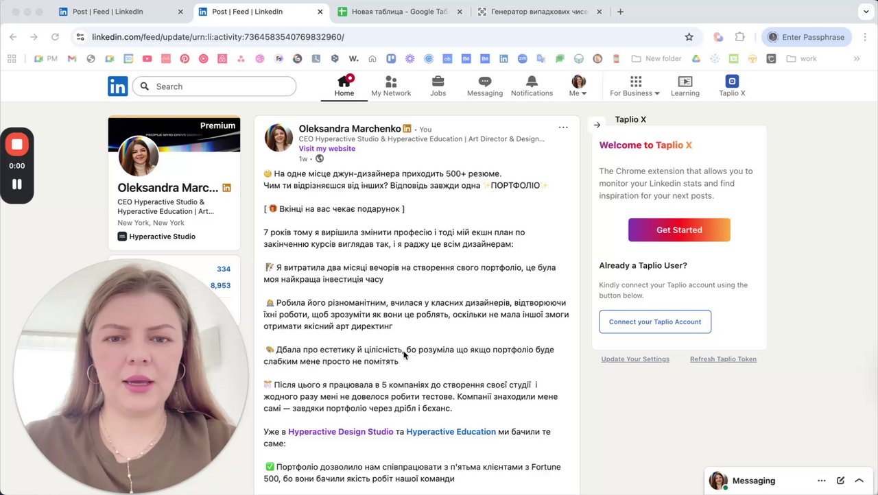Viewport: 878px width, 495px height.
Task: Switch to the Генератор випадкових чисел tab
Action: click(x=540, y=12)
